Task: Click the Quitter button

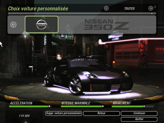Action: point(139,119)
